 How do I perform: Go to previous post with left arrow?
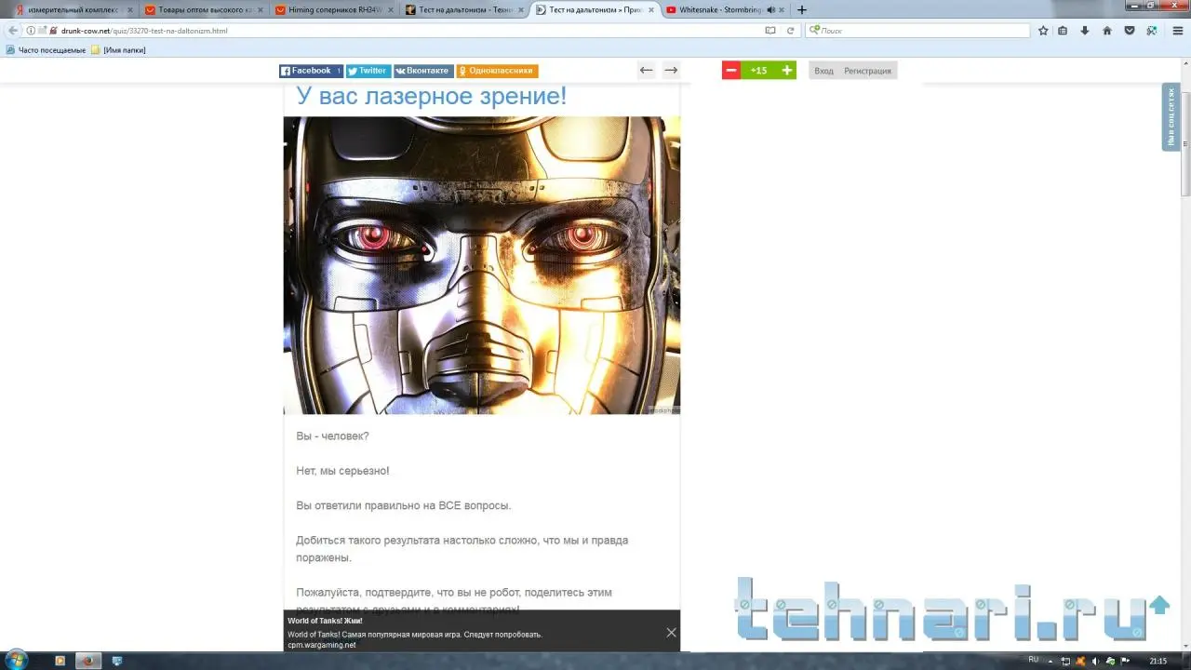[647, 71]
